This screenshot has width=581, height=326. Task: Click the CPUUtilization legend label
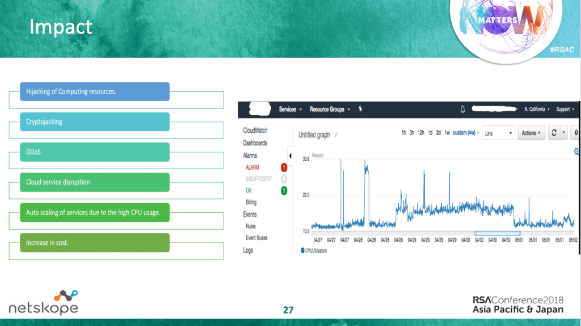point(316,250)
